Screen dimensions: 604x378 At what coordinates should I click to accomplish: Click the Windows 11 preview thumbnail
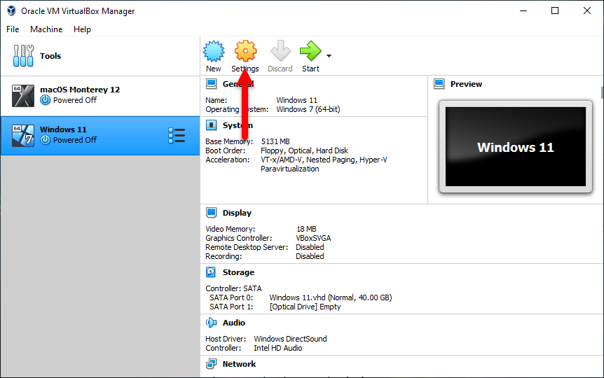516,147
